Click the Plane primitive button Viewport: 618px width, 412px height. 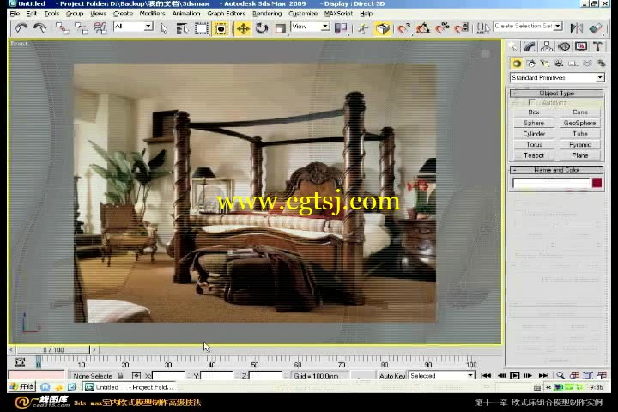pyautogui.click(x=579, y=155)
